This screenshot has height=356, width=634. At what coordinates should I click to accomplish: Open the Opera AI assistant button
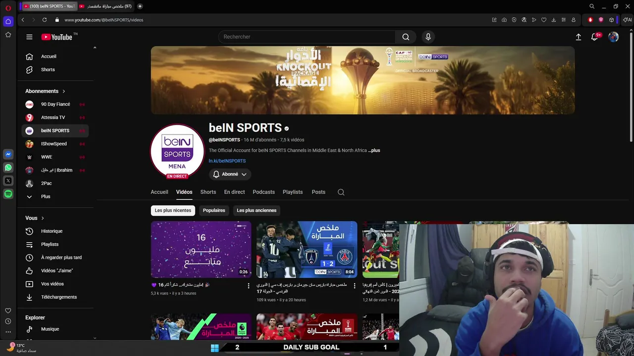coord(627,20)
